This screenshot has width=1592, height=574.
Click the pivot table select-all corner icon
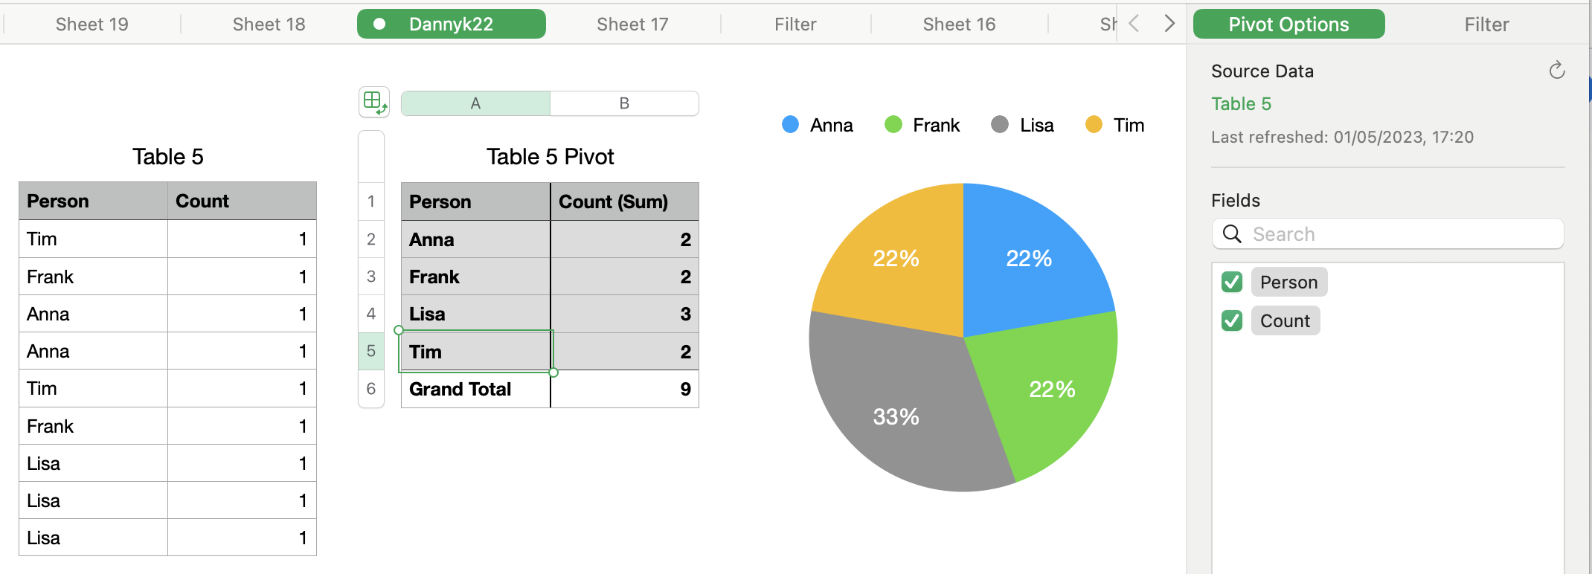pyautogui.click(x=374, y=102)
